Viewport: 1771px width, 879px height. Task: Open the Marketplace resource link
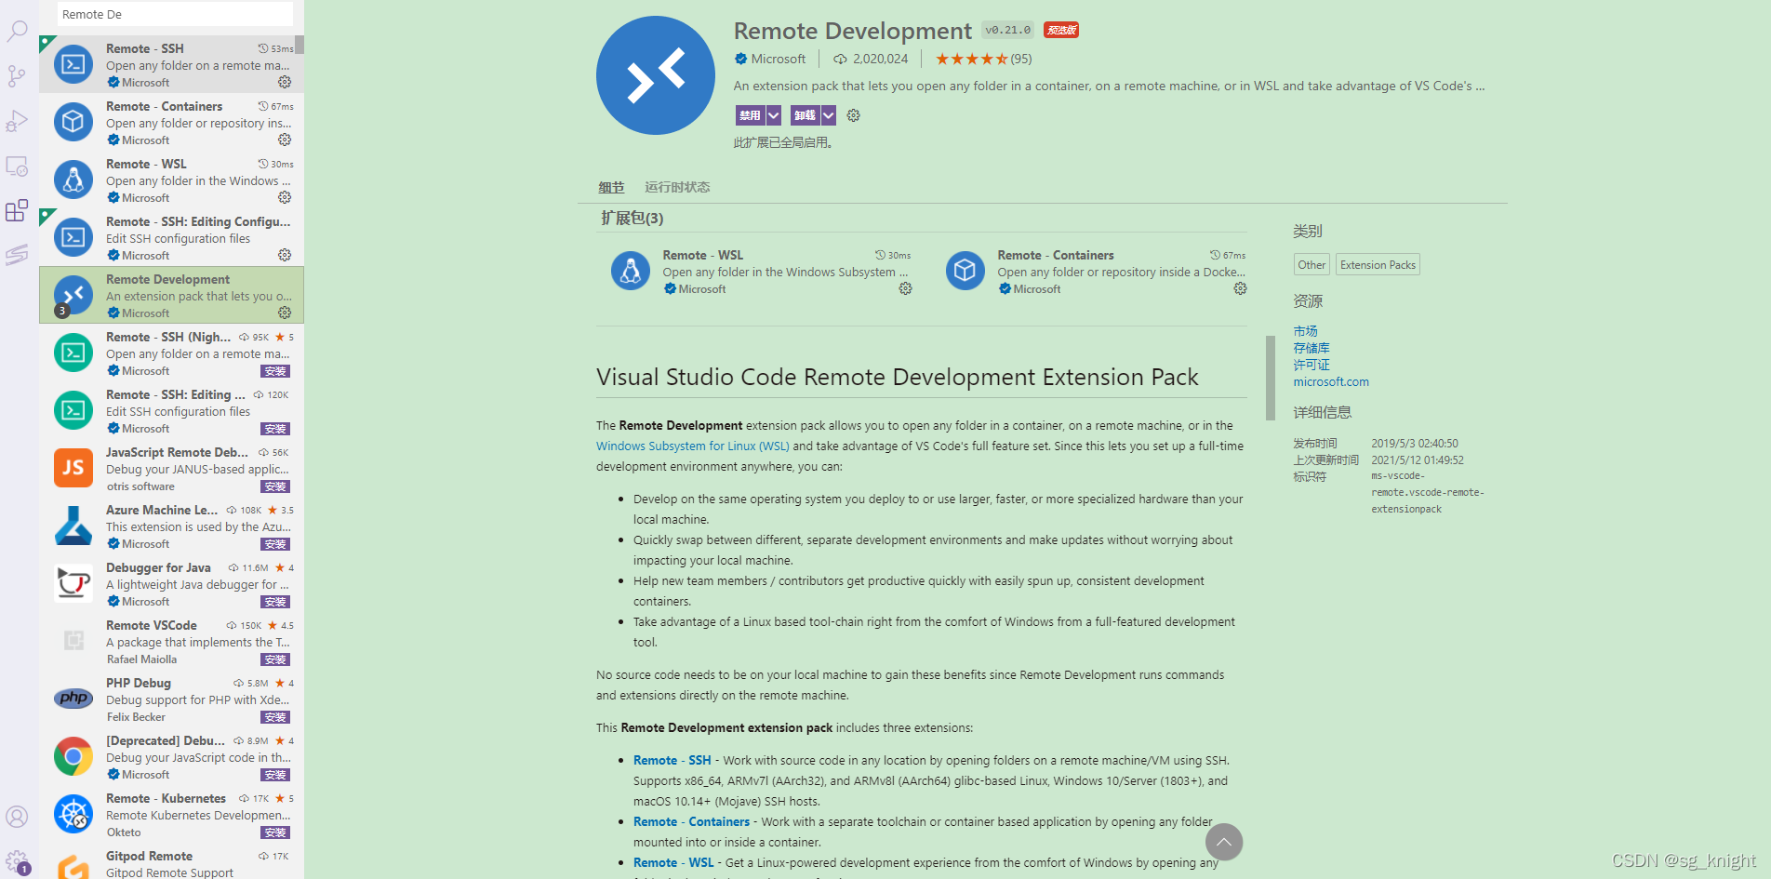(x=1305, y=331)
